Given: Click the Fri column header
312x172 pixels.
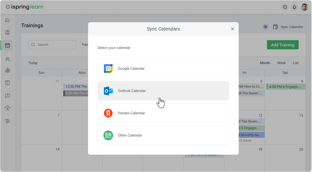Looking at the screenshot, I should pyautogui.click(x=244, y=73).
